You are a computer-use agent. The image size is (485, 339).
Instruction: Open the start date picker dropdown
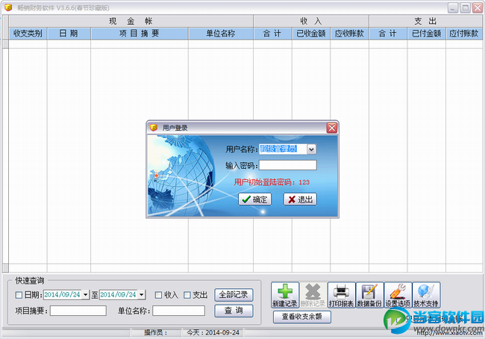86,295
